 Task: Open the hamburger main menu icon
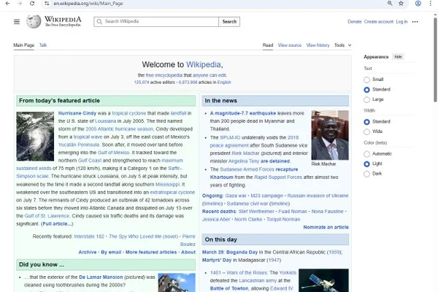[x=17, y=22]
